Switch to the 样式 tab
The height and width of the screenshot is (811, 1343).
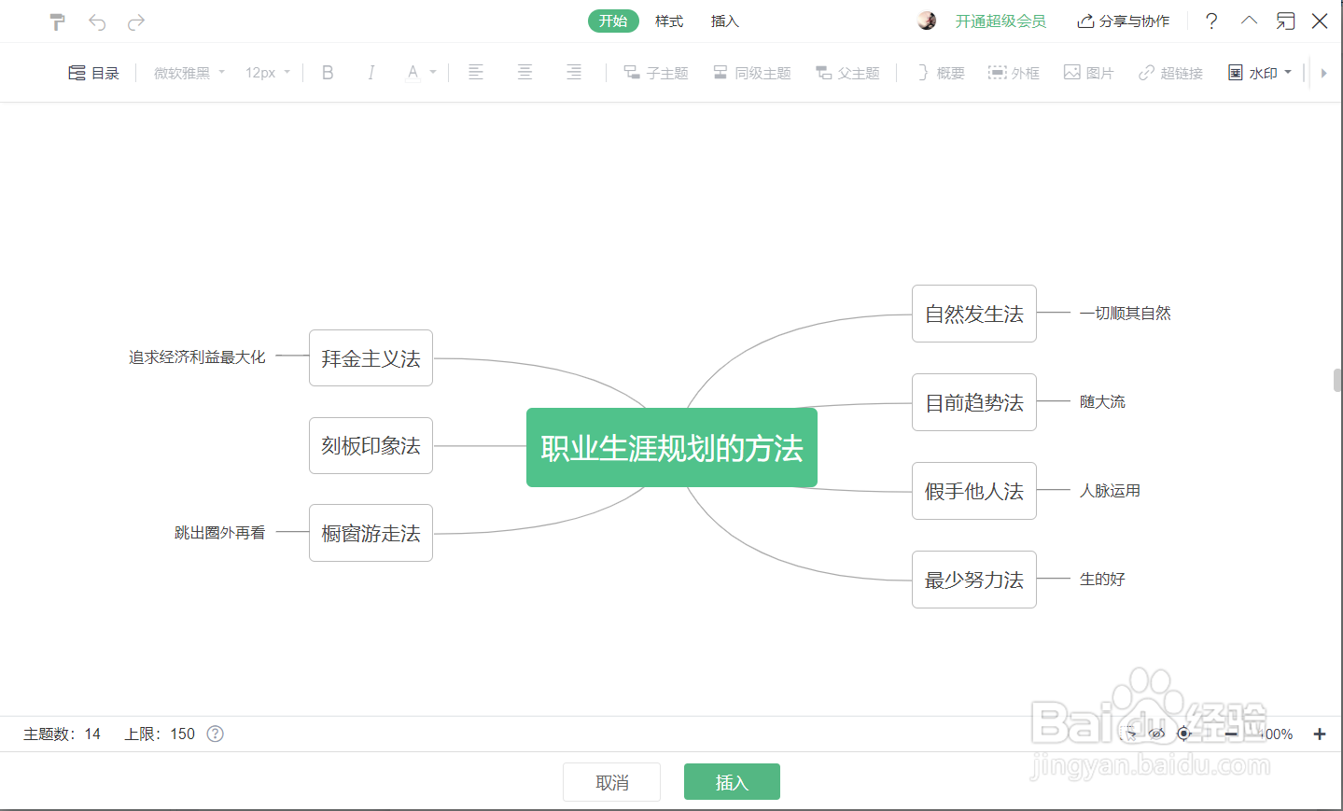pyautogui.click(x=668, y=21)
